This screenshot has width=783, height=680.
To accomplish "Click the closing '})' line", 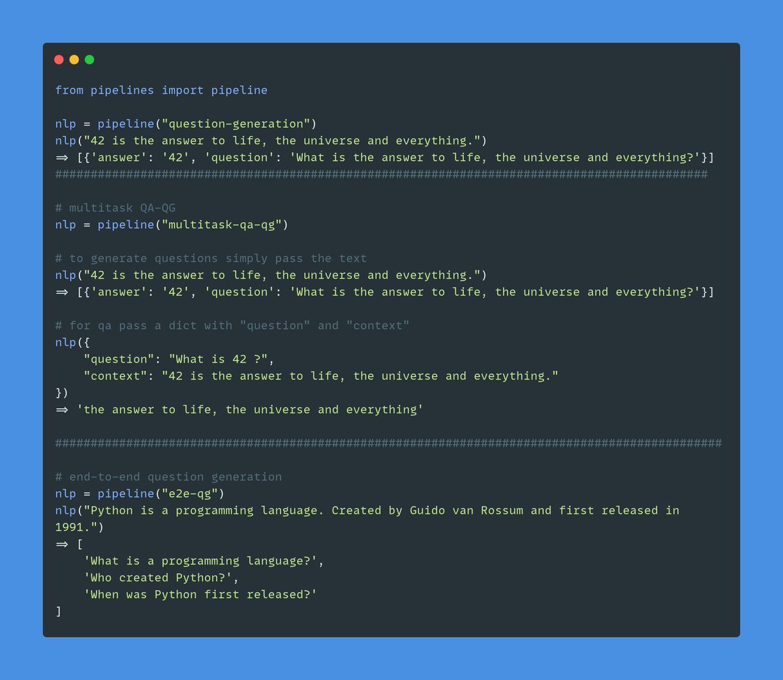I will click(x=62, y=392).
